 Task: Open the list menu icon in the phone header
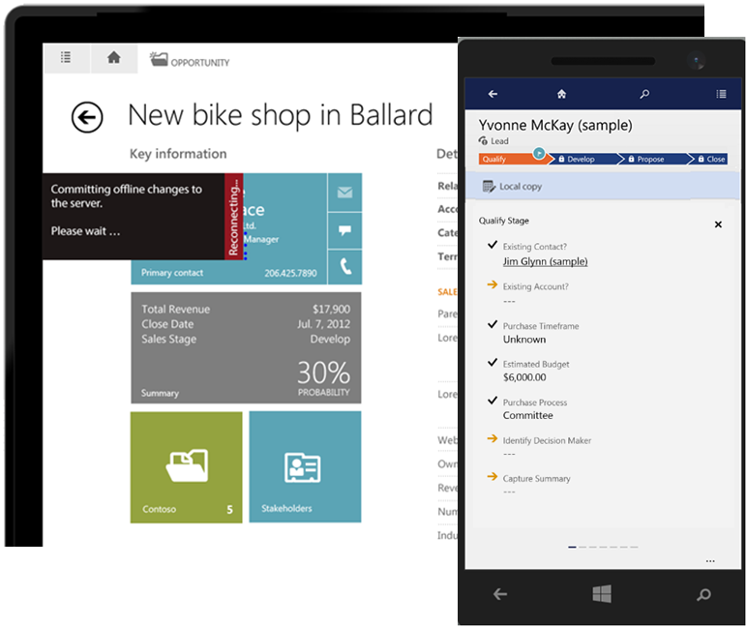[721, 95]
